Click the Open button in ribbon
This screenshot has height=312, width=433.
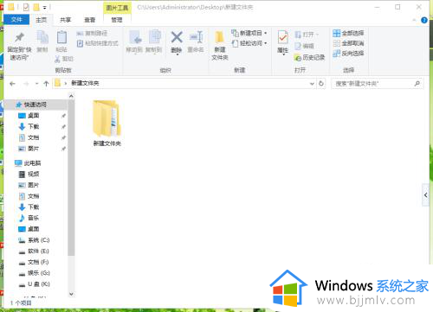click(307, 35)
